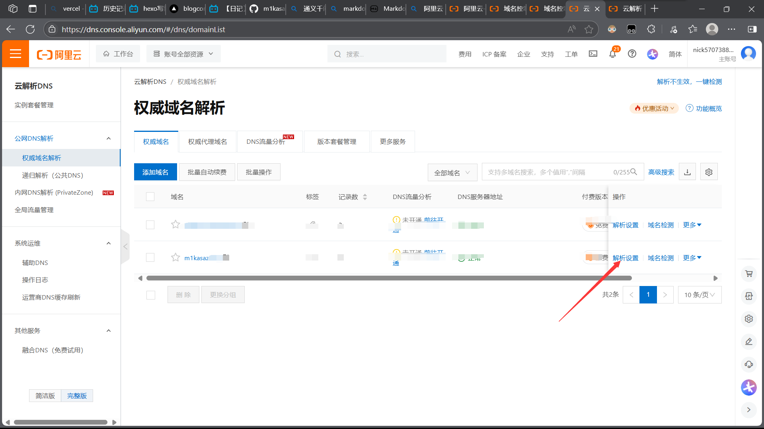Star the first domain row
Screen dimensions: 764x429
tap(175, 224)
